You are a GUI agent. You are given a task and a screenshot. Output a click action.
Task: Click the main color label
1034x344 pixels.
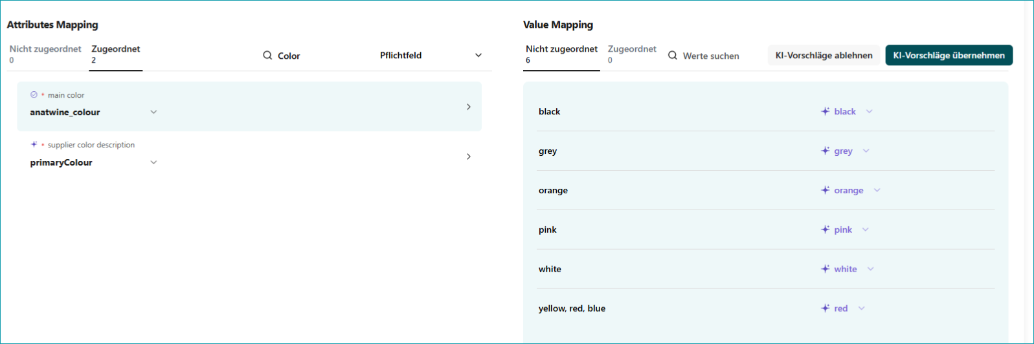point(66,95)
